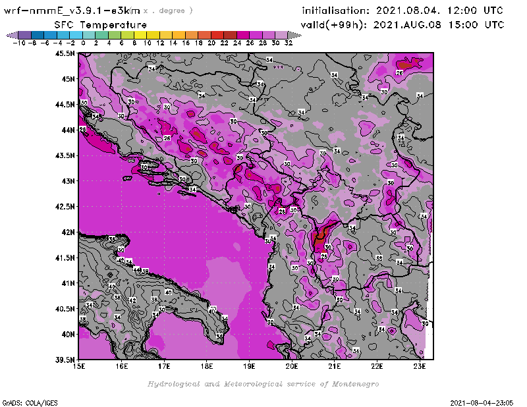The image size is (527, 407).
Task: Click the 20E longitude label
Action: point(292,366)
